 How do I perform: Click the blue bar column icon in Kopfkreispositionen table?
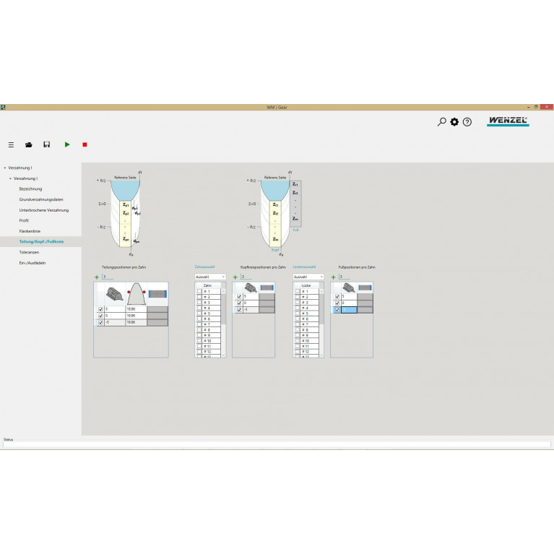(267, 288)
